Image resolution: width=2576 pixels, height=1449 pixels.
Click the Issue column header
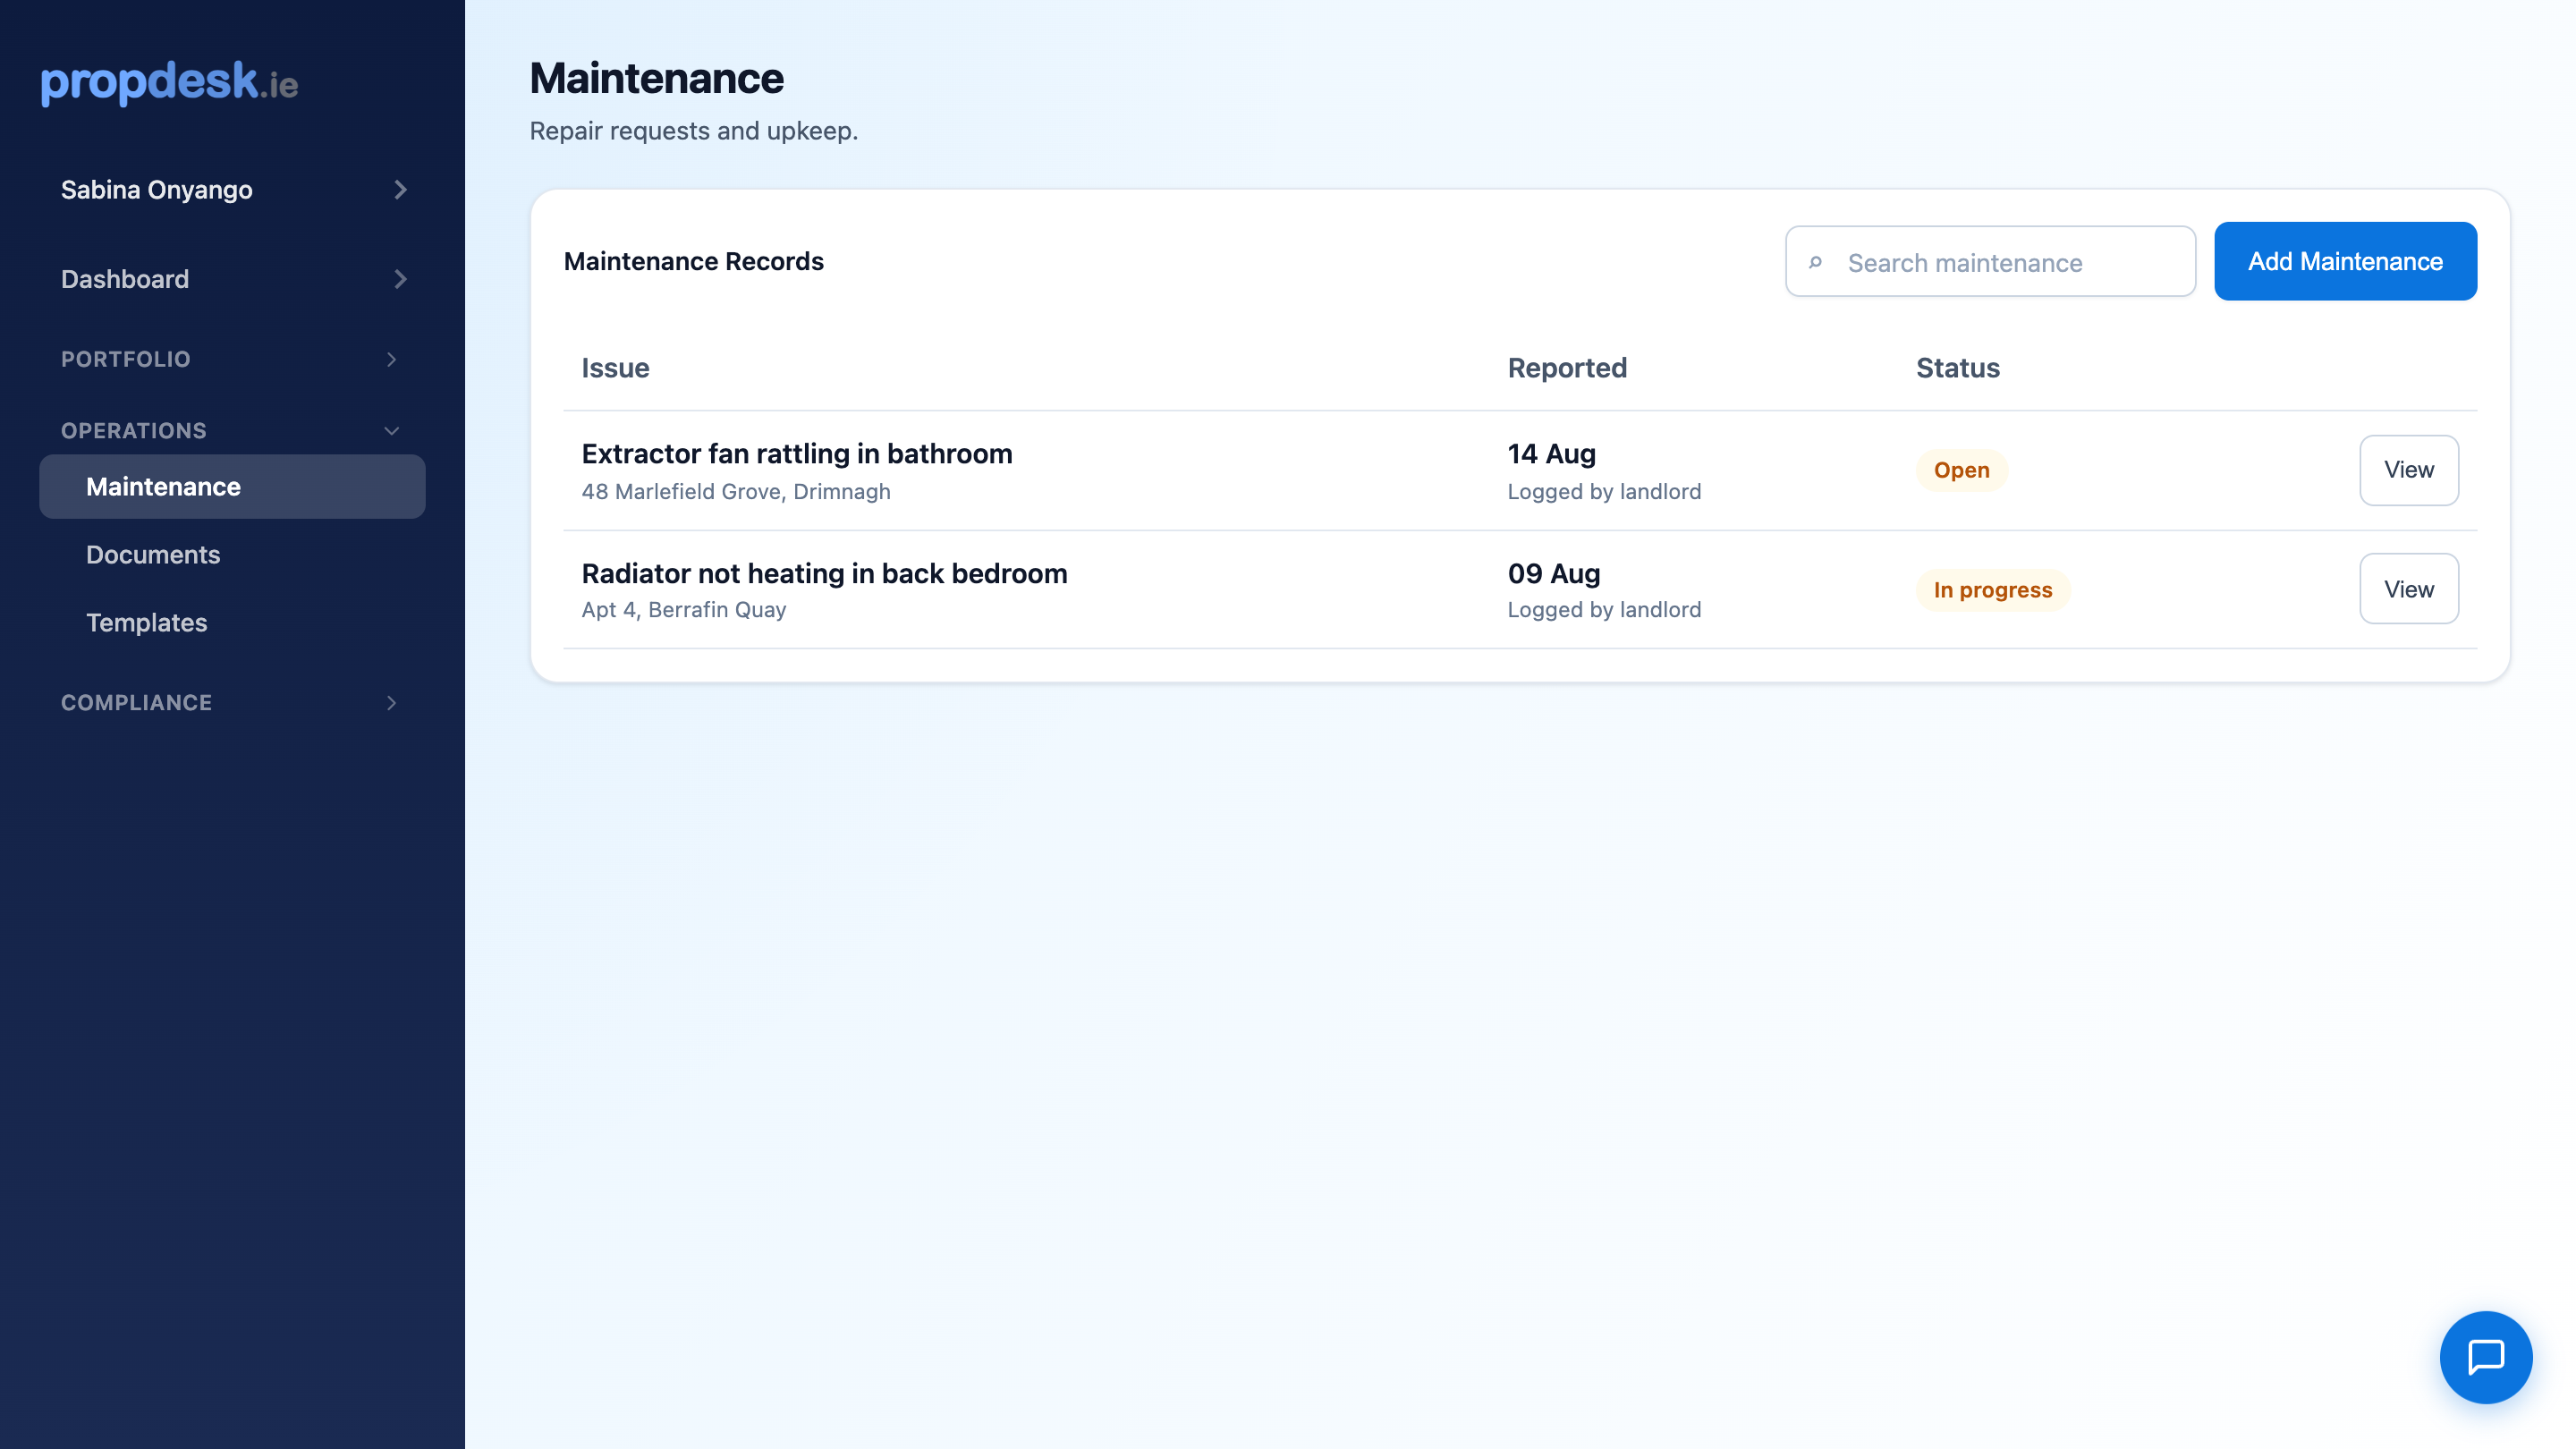[615, 368]
